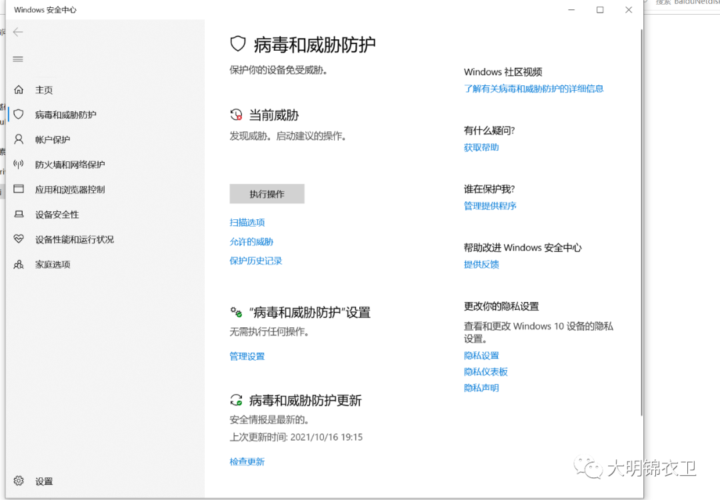The width and height of the screenshot is (720, 500).
Task: Click the home icon beside 主页
Action: 19,89
